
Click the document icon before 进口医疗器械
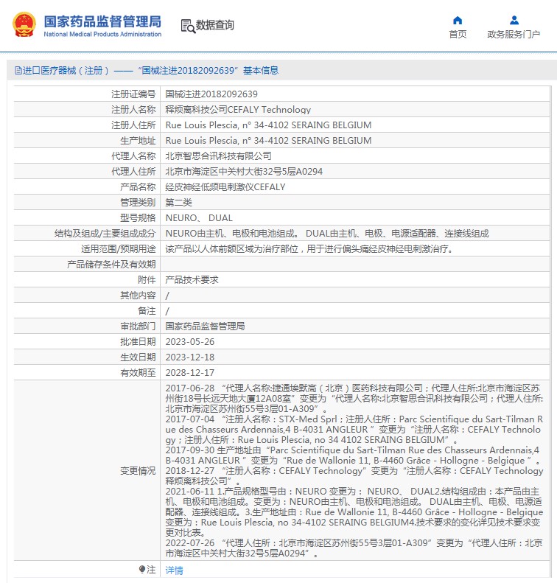pyautogui.click(x=18, y=70)
